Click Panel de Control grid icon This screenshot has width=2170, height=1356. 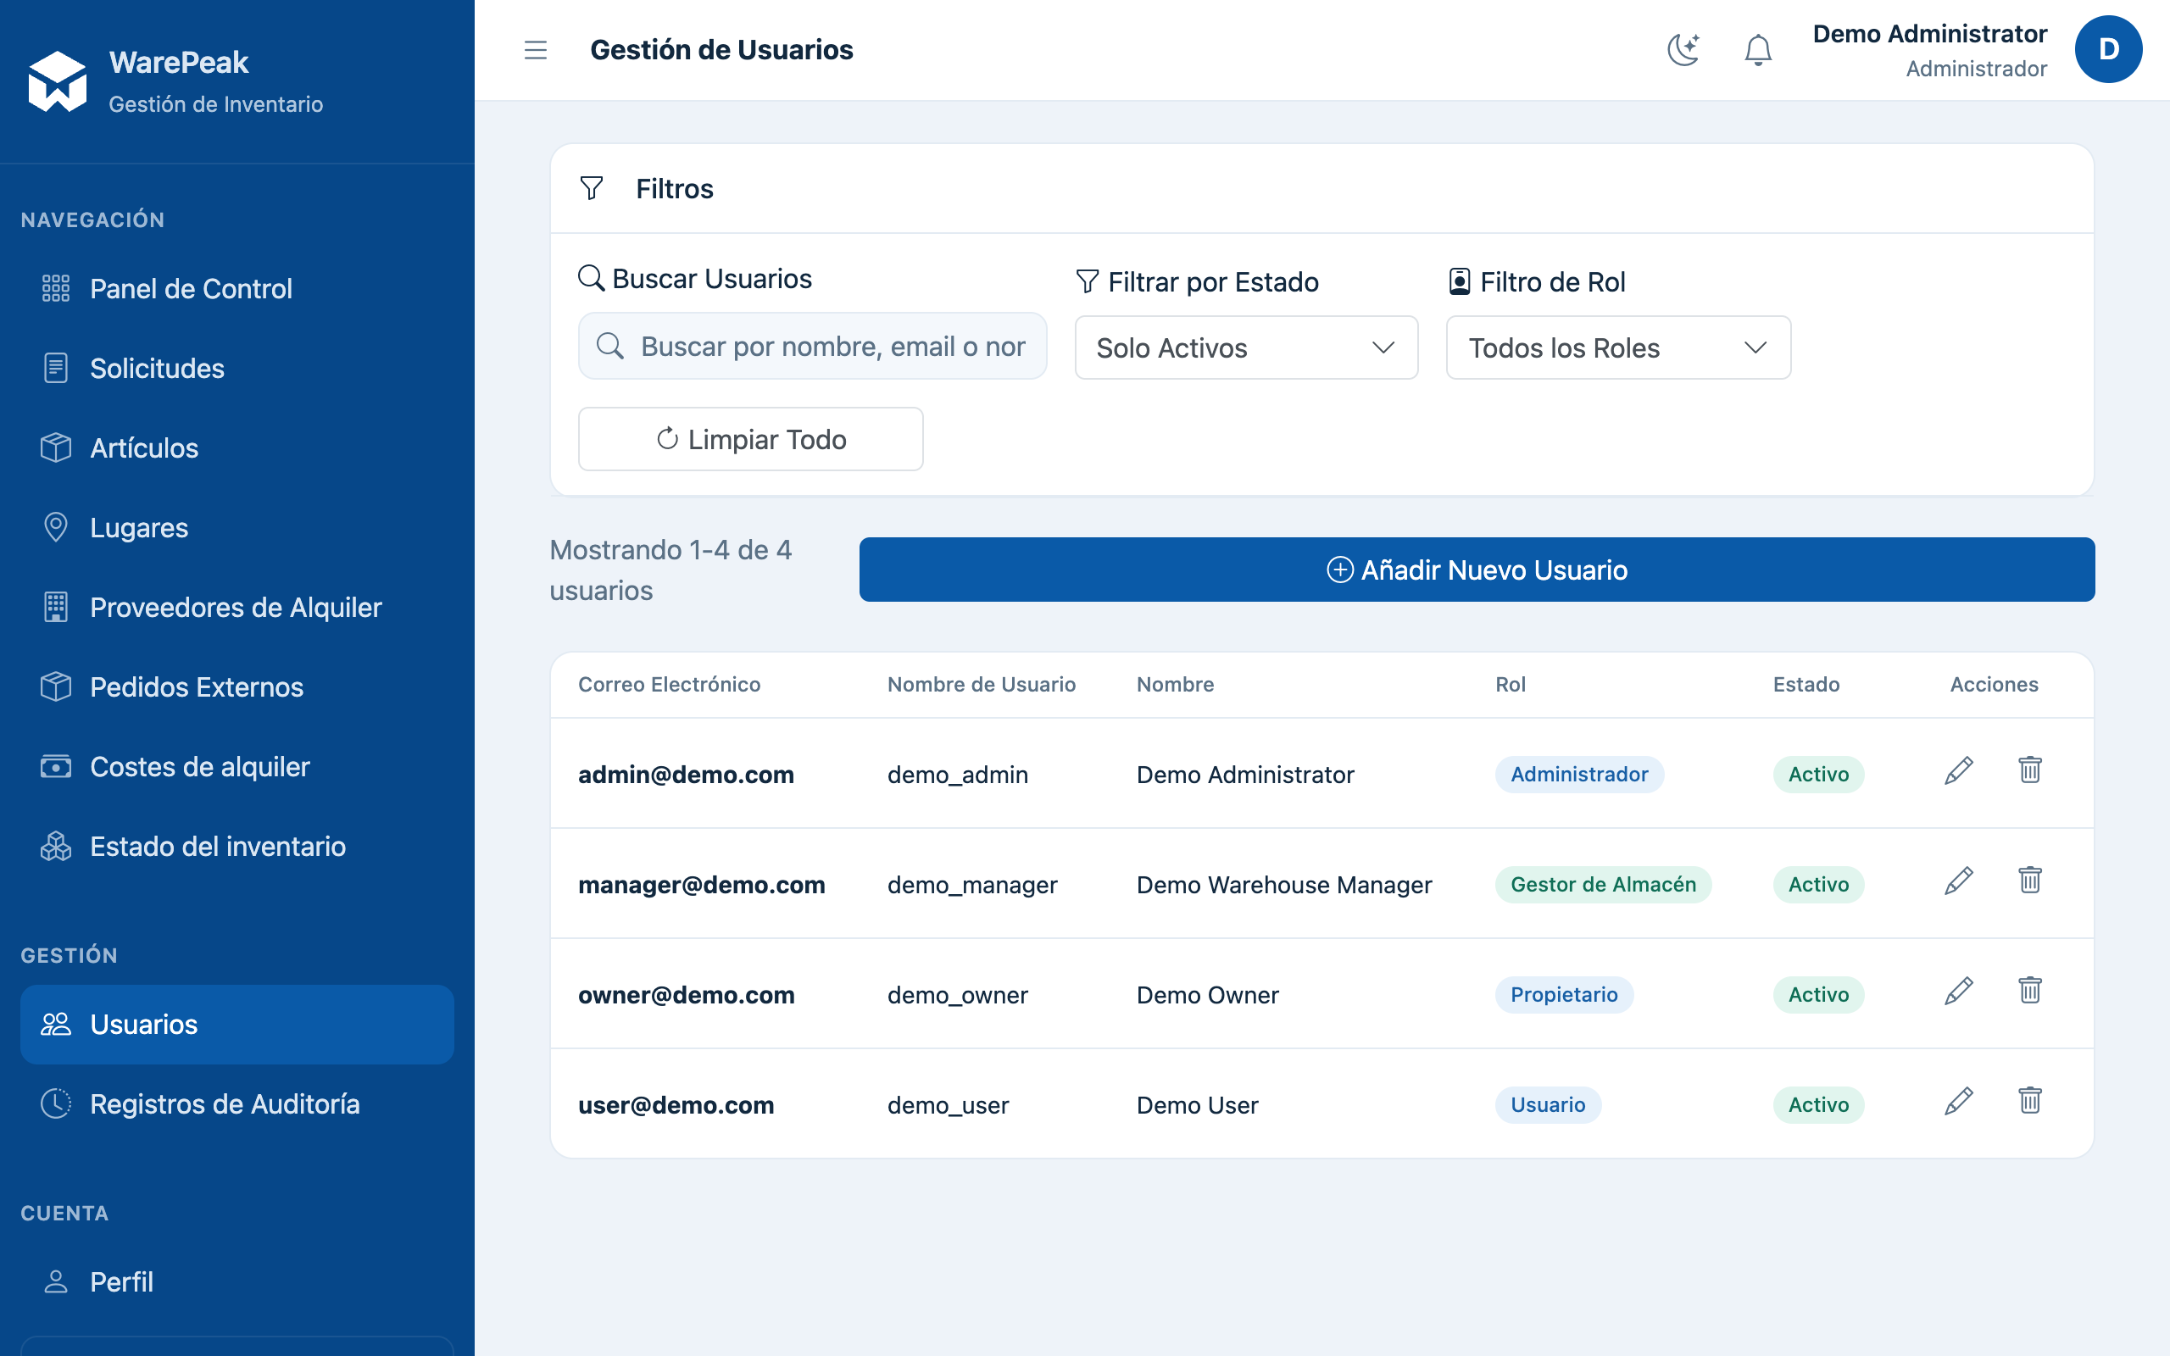(x=56, y=289)
